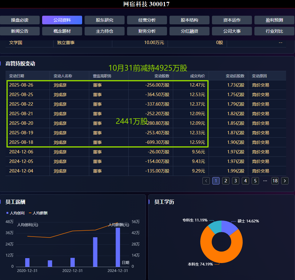The height and width of the screenshot is (280, 295).
Task: Click 1.99亿股 holdings value
Action: 236,171
